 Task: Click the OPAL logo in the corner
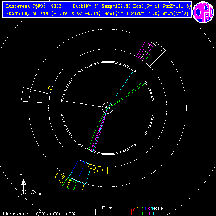(x=203, y=12)
